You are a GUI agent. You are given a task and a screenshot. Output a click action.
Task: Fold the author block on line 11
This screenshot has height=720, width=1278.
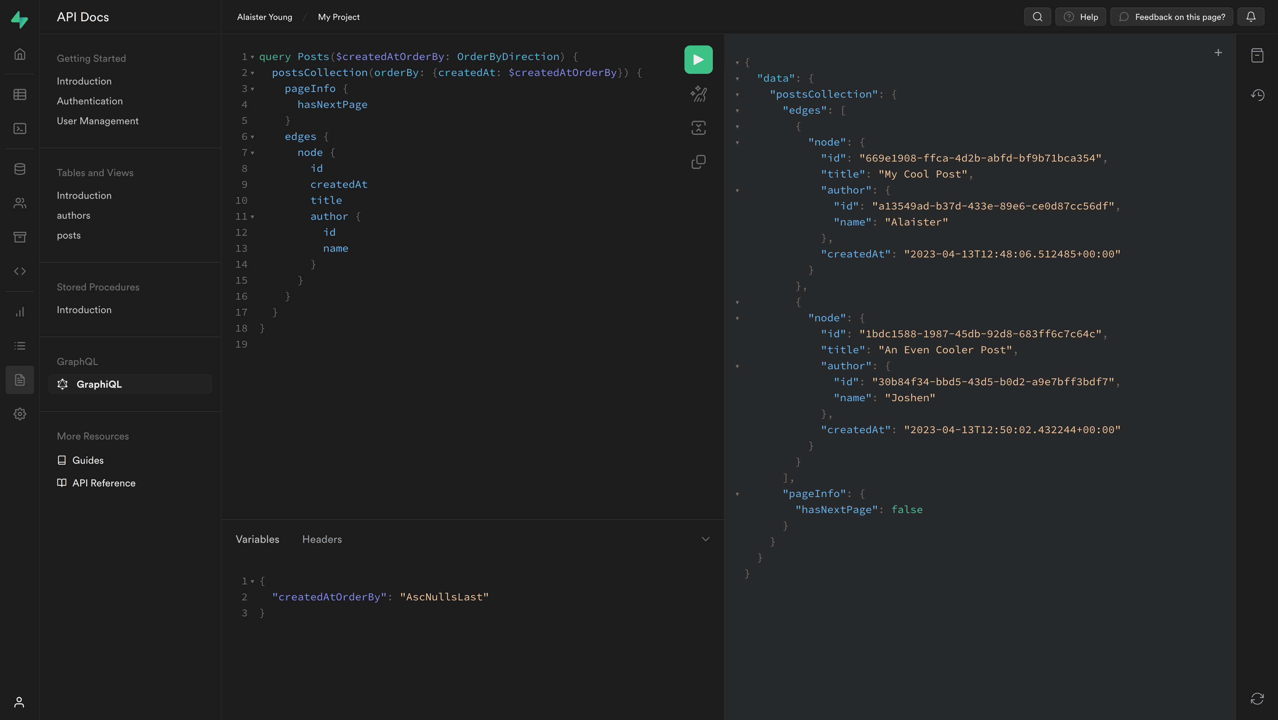(252, 217)
